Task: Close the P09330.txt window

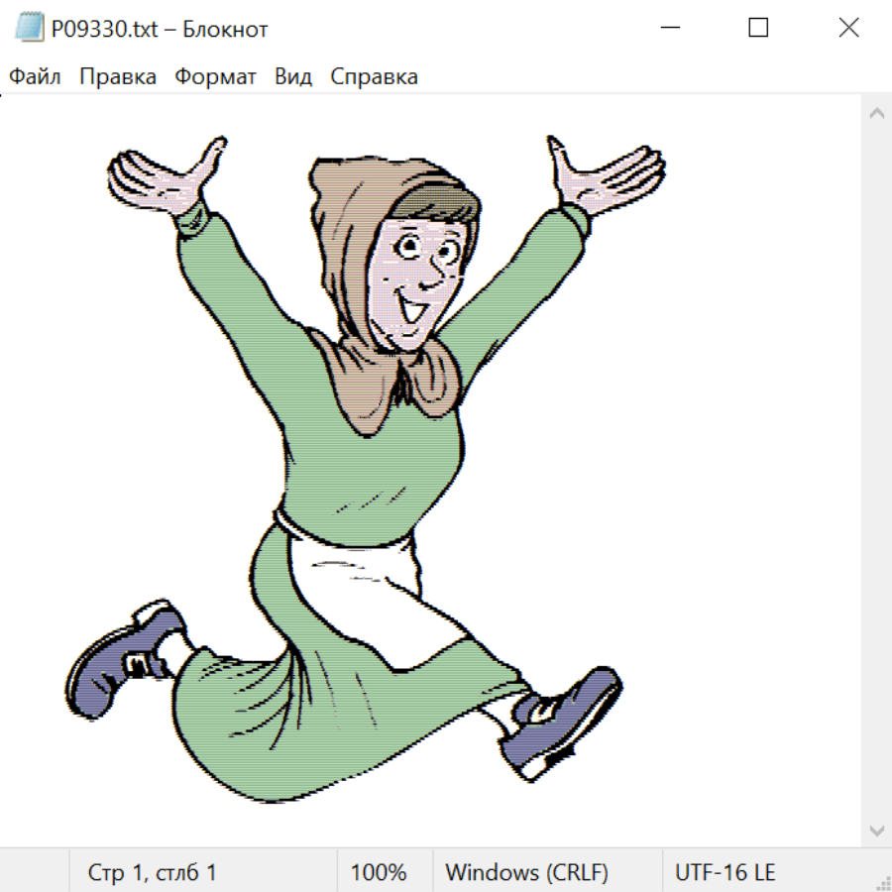Action: pos(848,29)
